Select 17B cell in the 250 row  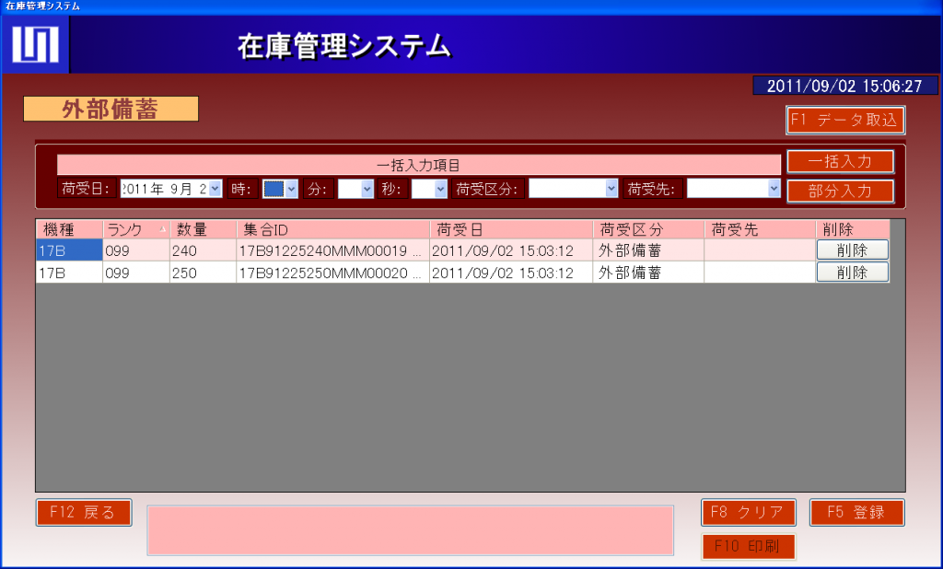70,273
